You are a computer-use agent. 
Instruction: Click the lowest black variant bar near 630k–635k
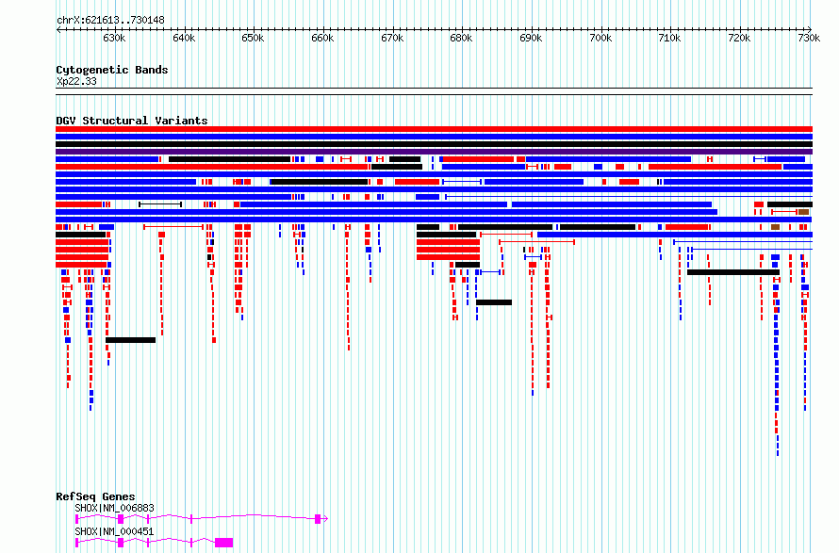click(130, 340)
